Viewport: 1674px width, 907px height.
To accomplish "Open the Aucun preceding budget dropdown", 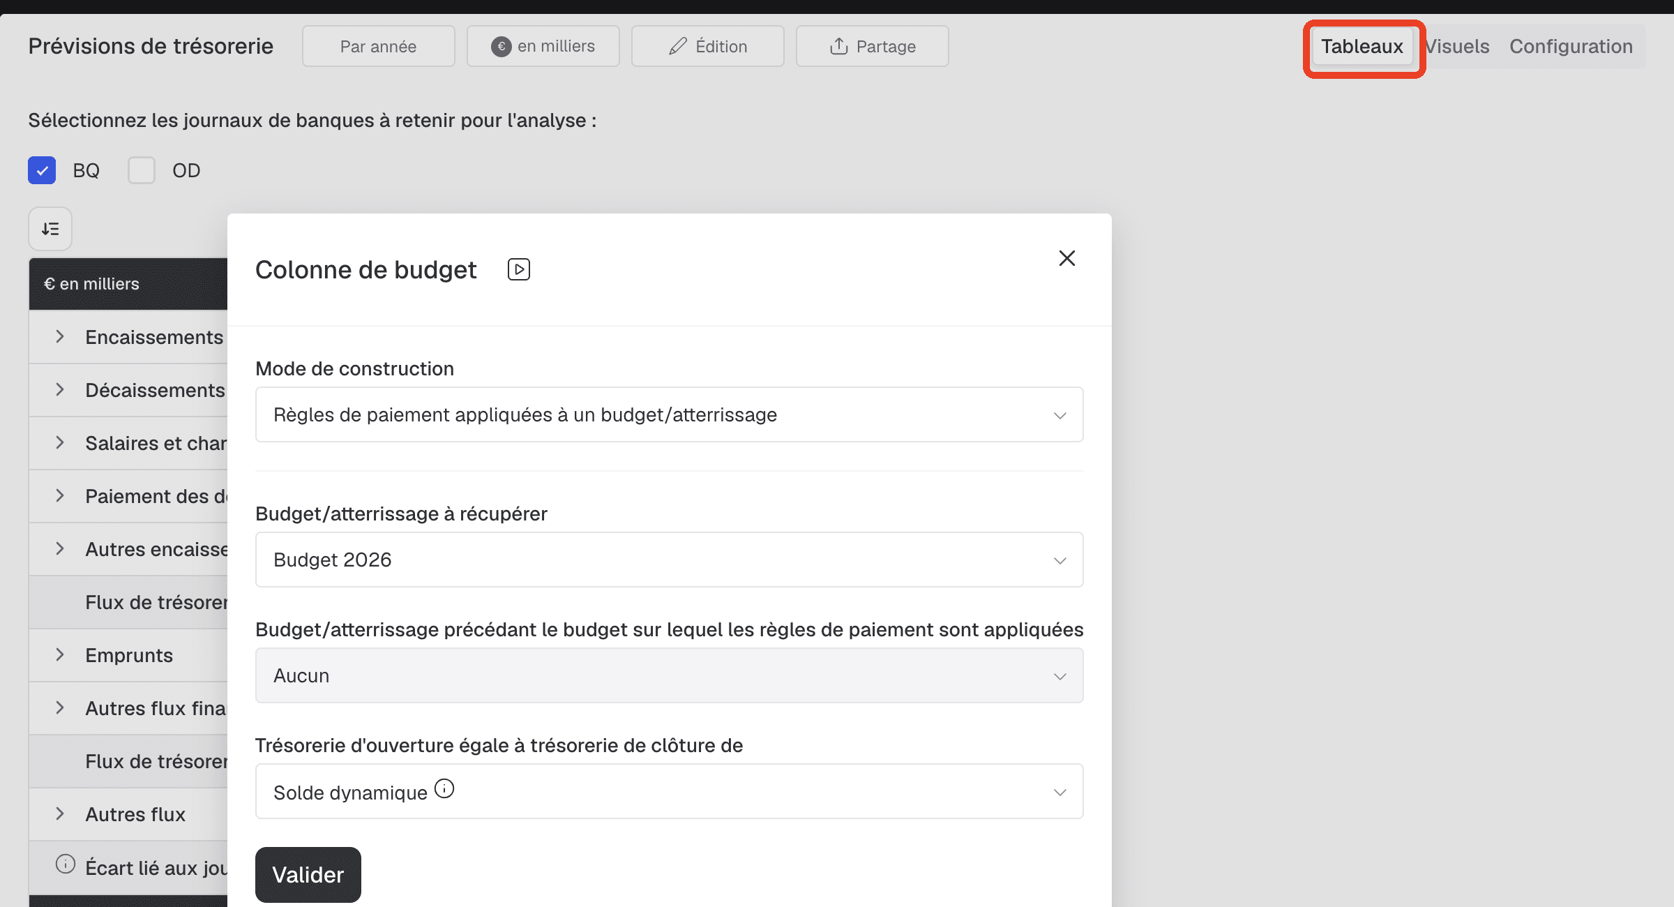I will [669, 675].
